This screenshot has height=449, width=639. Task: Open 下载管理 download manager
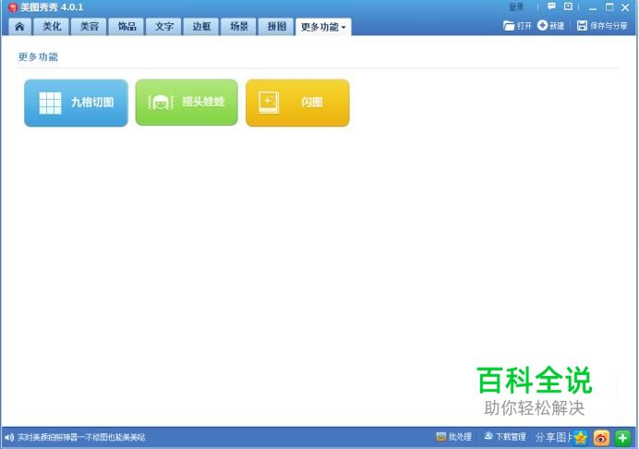tap(504, 437)
